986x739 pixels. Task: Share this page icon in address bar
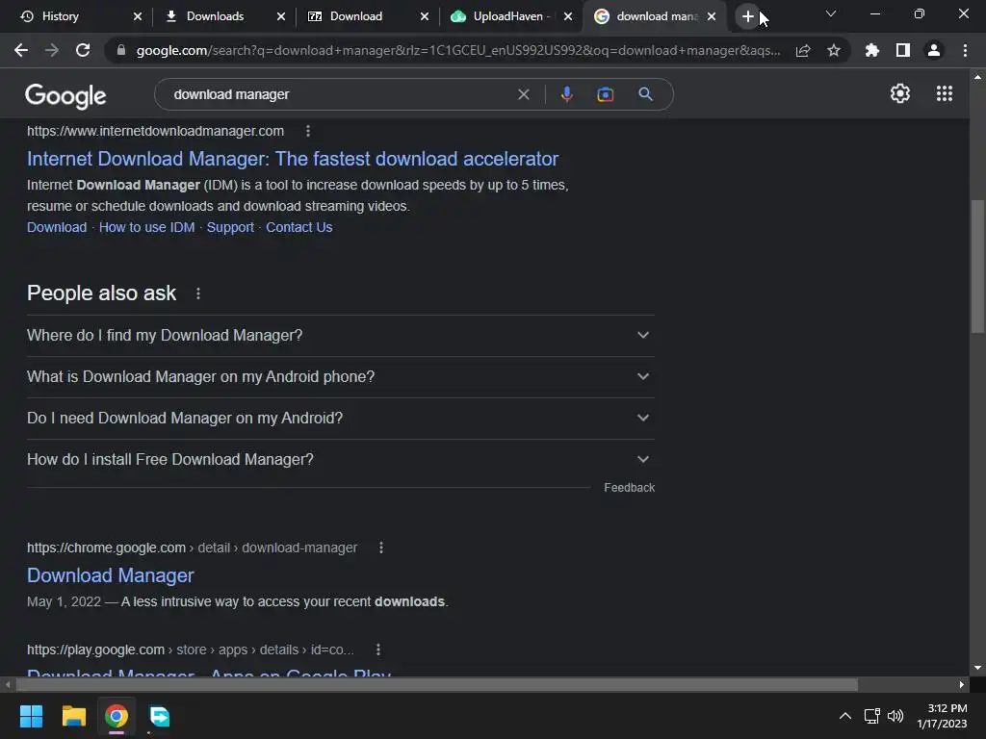(803, 50)
